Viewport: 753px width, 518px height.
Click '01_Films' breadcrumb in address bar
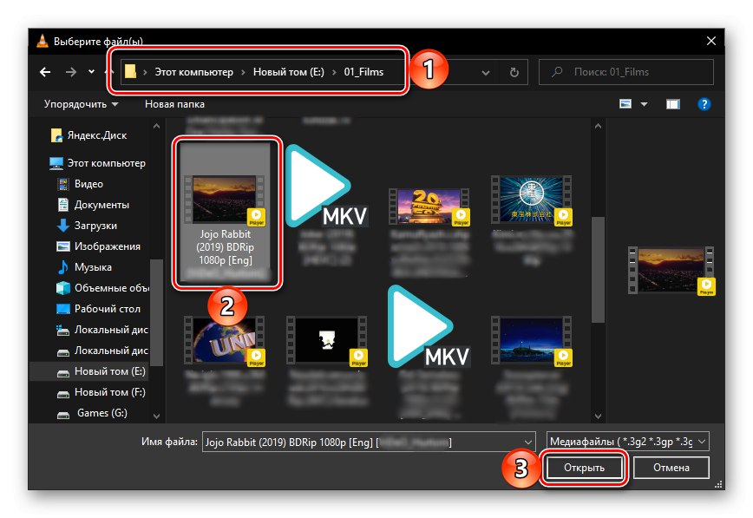[363, 72]
